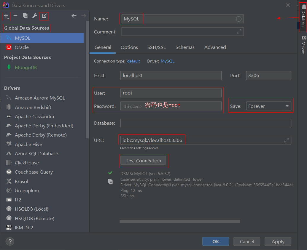Click the Test Connection button
This screenshot has height=250, width=307.
[143, 161]
